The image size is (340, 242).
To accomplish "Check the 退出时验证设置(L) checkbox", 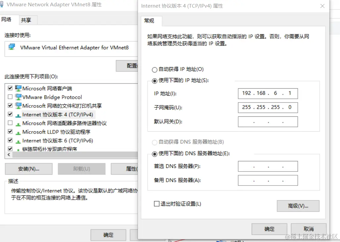I will click(x=156, y=204).
